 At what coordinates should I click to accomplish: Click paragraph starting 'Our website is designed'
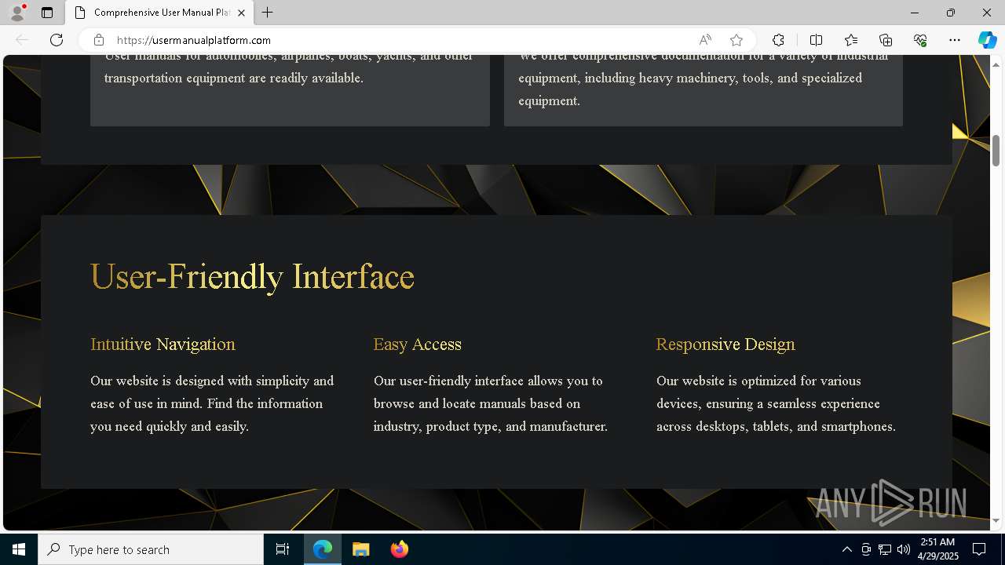coord(212,403)
